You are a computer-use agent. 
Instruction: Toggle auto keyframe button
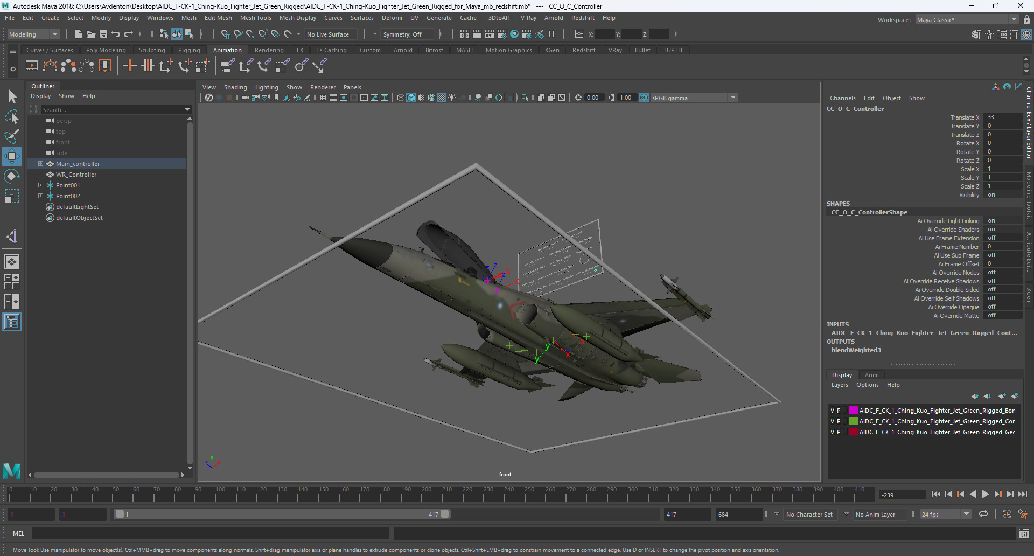(1007, 515)
